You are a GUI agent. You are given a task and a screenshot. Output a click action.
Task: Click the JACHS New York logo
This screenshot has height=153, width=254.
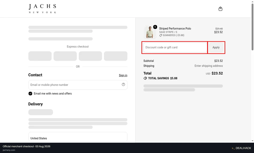(x=42, y=9)
